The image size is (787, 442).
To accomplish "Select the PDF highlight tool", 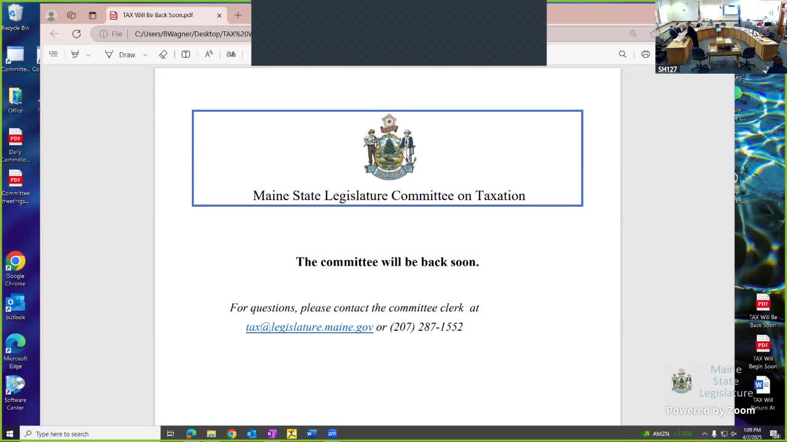I will point(75,55).
